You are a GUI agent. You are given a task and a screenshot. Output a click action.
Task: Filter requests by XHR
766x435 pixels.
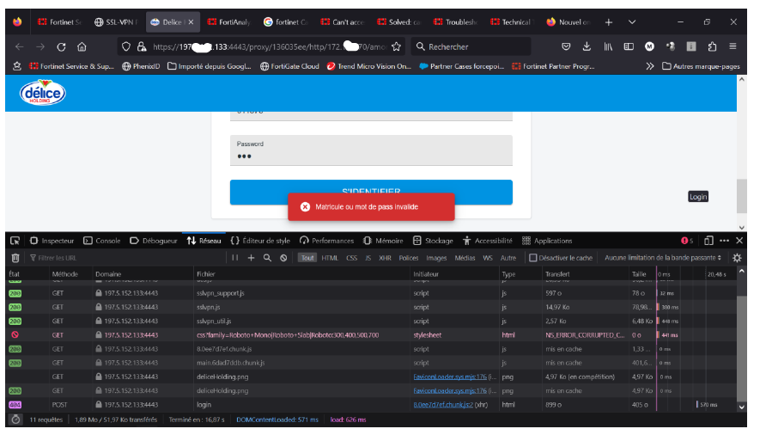point(385,258)
